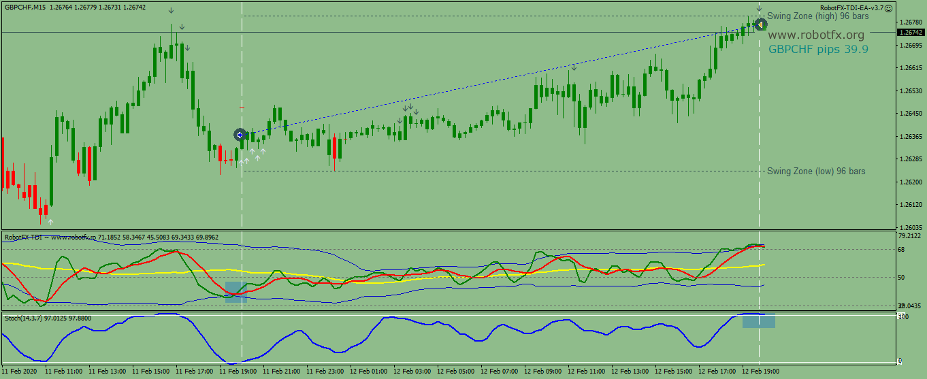Click the white up arrow below the lowest candle
This screenshot has height=379, width=927.
click(x=50, y=222)
